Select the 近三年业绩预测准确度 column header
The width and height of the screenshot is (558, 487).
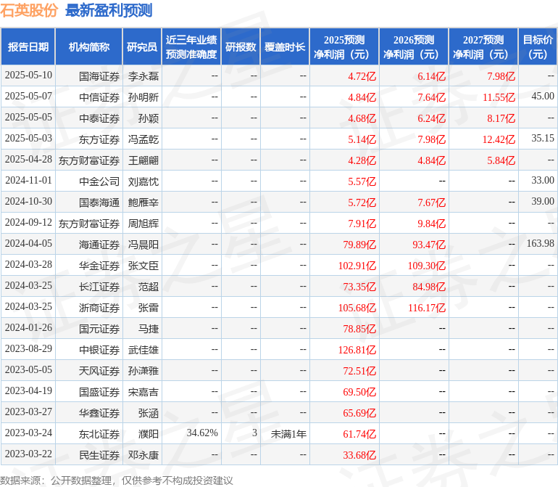191,47
